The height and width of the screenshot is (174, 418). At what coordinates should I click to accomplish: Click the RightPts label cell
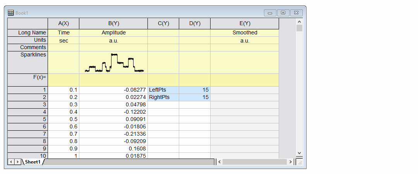click(163, 97)
